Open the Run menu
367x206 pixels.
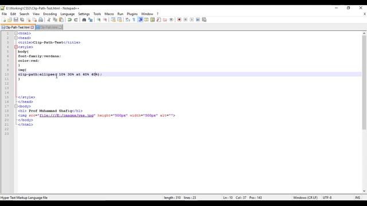click(120, 14)
